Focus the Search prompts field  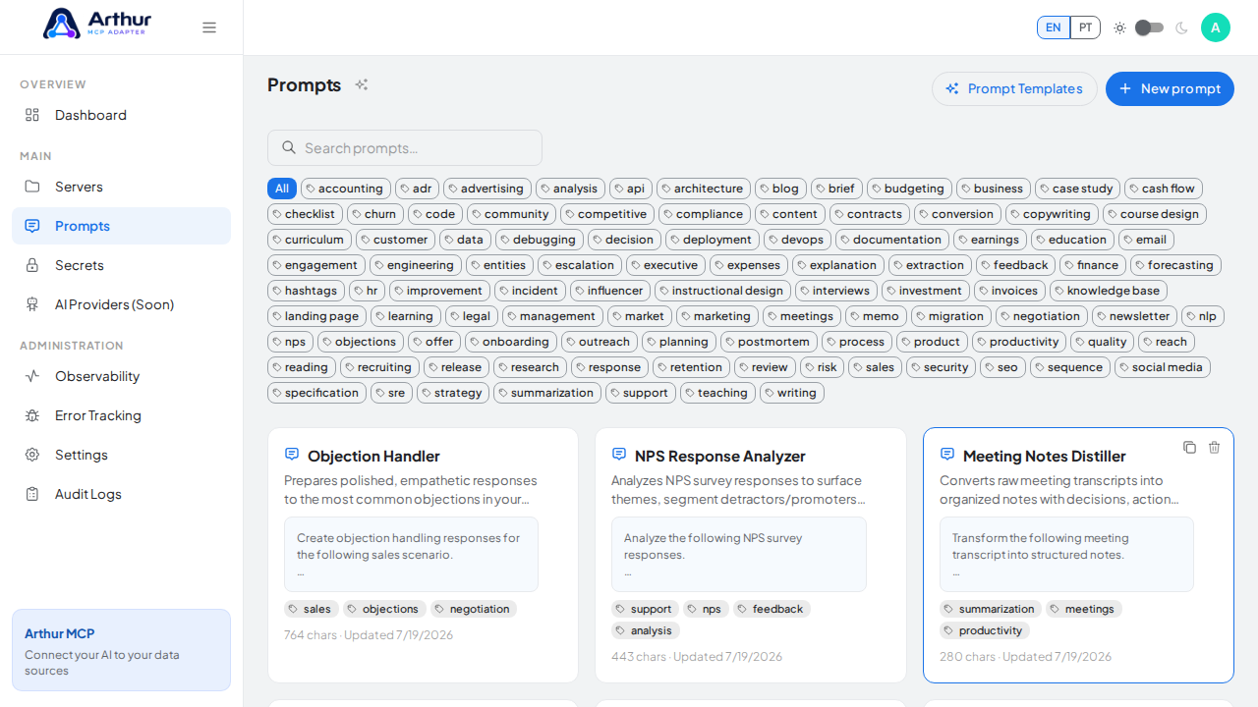pyautogui.click(x=405, y=147)
